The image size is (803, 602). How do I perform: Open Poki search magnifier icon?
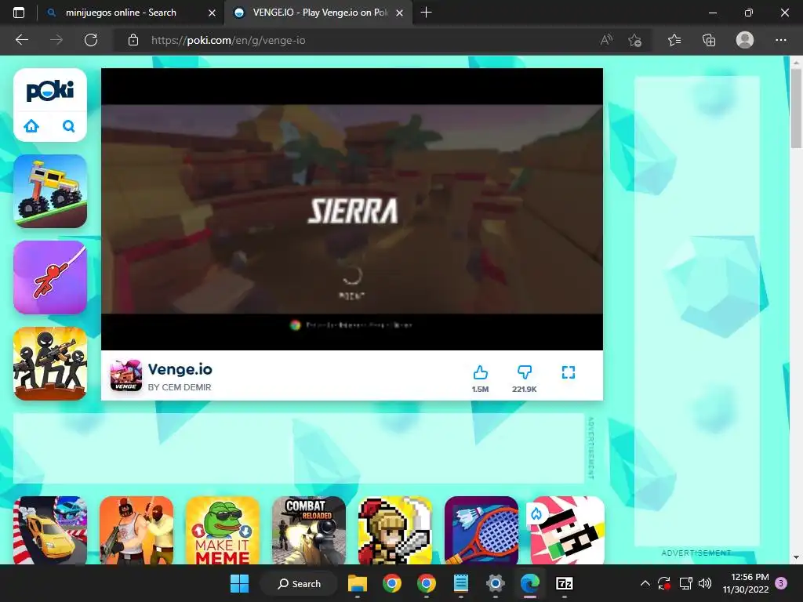69,126
